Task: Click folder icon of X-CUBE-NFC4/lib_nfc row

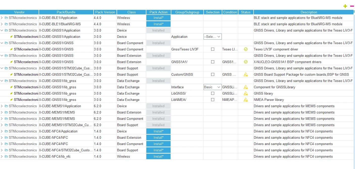Action: click(6, 156)
